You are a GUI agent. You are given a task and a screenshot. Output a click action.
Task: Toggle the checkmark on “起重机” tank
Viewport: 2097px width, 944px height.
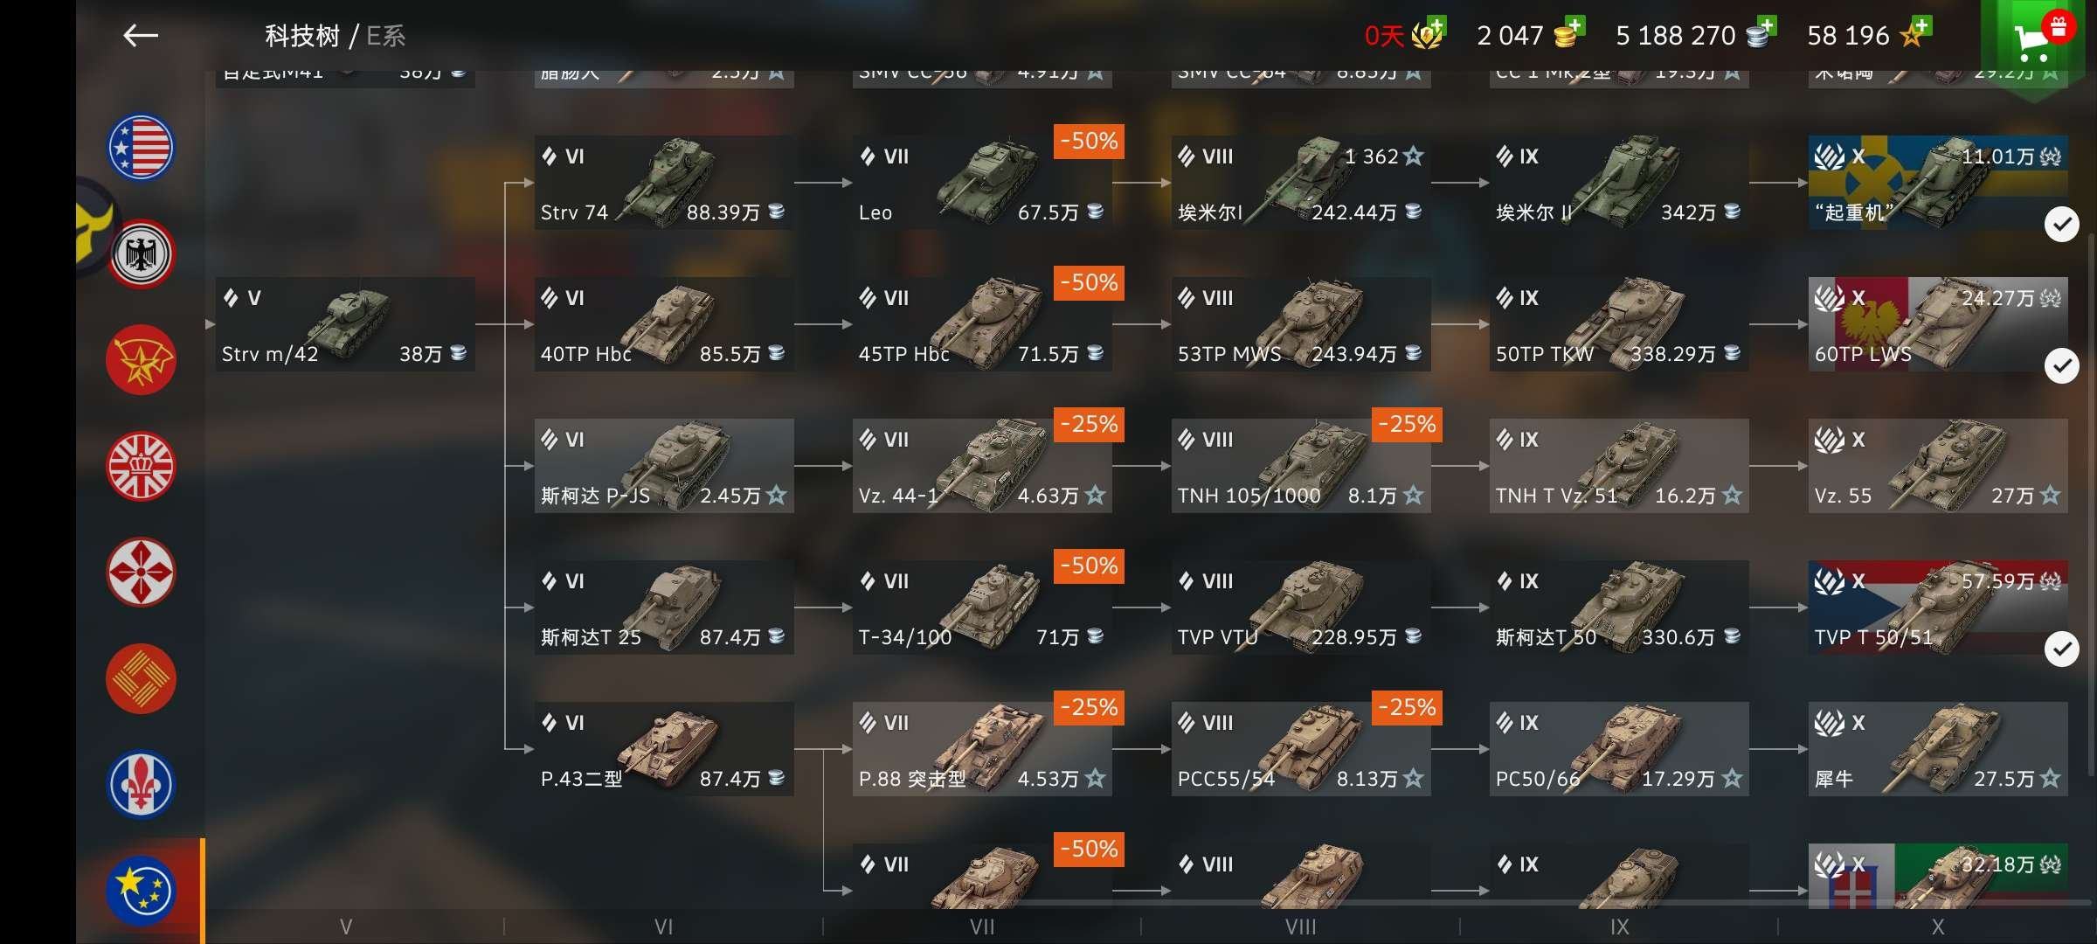tap(2061, 225)
